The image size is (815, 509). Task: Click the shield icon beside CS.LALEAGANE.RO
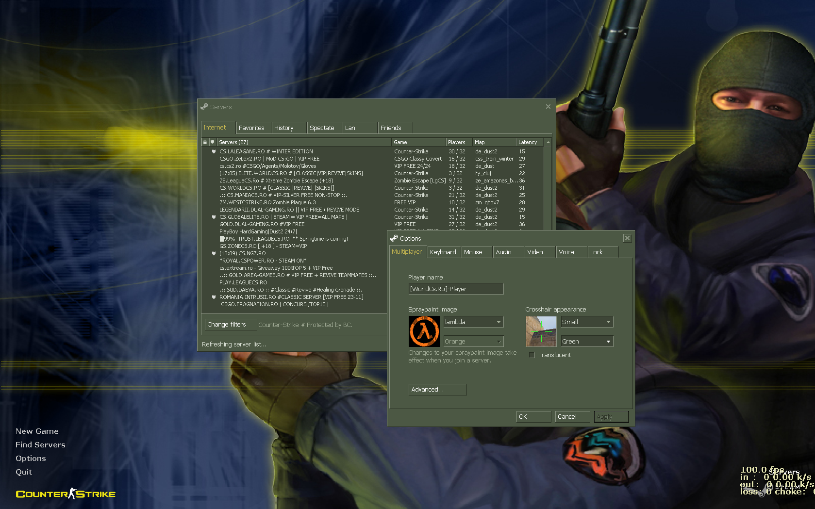(x=214, y=151)
